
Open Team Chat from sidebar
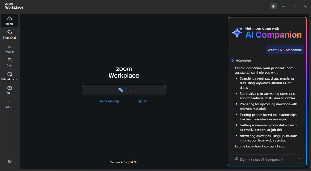pos(10,35)
